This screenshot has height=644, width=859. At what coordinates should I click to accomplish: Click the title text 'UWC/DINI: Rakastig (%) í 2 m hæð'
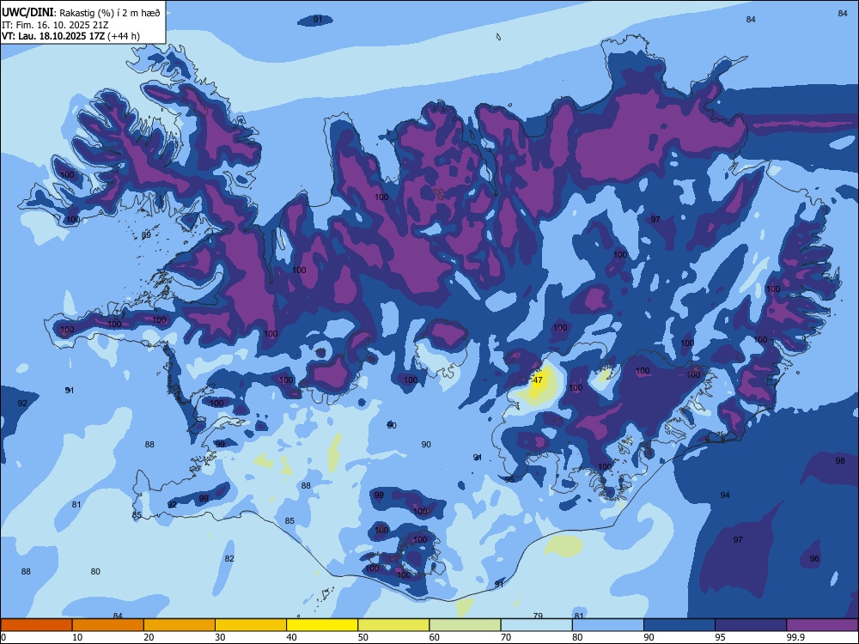81,13
